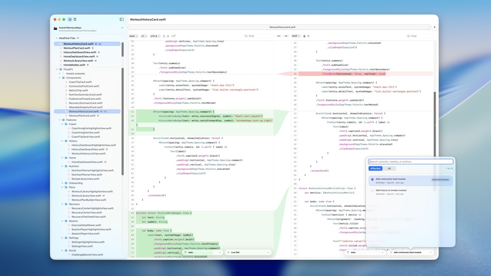Open the Live Edit revision dropdown
Viewport: 491px width, 276px height.
click(248, 252)
